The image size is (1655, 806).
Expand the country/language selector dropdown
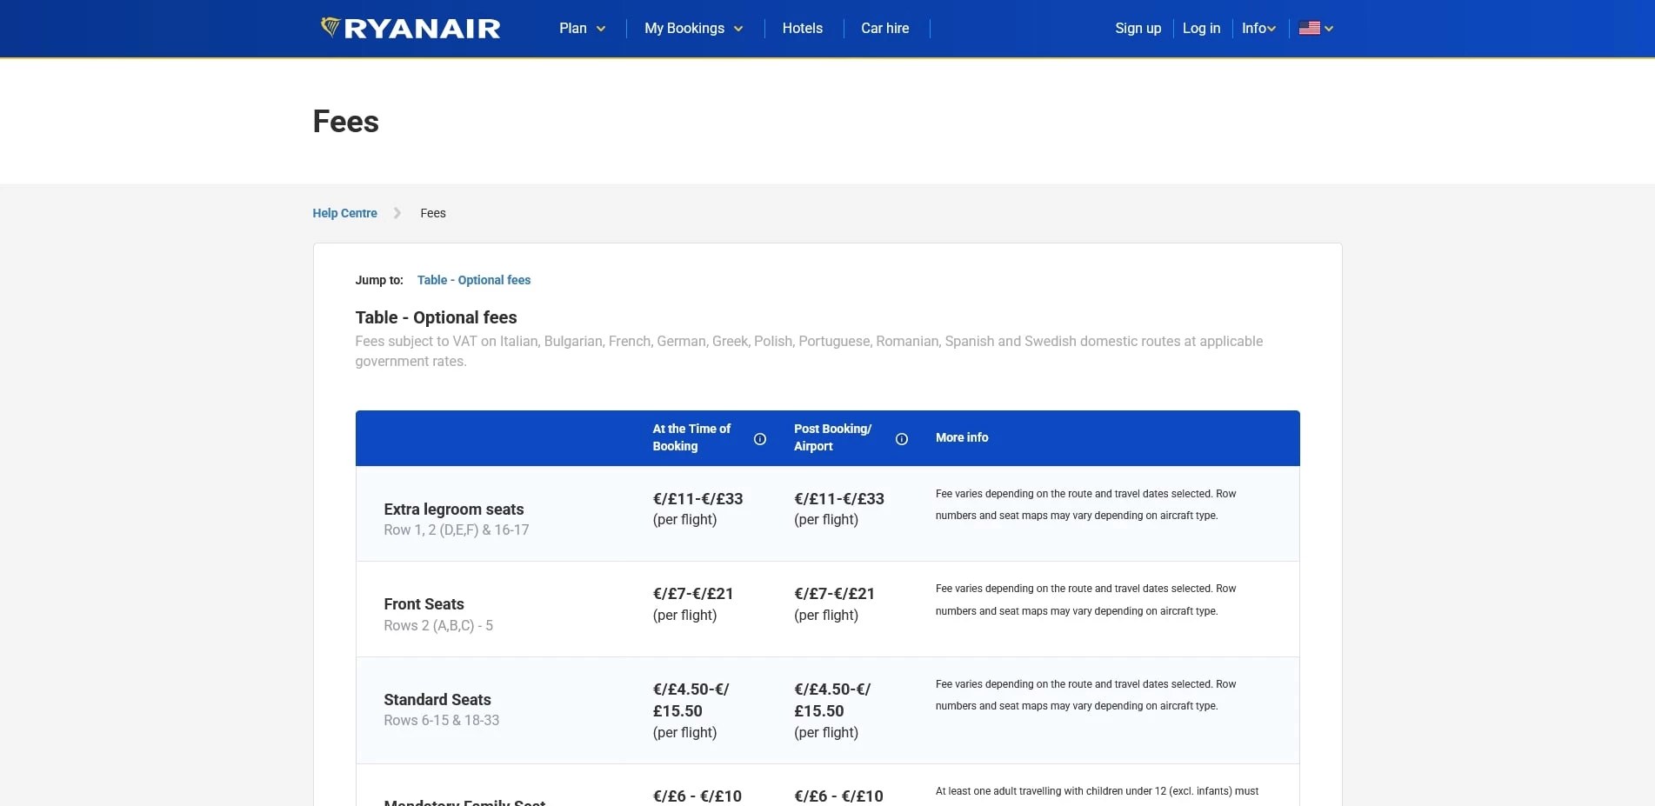(1329, 28)
